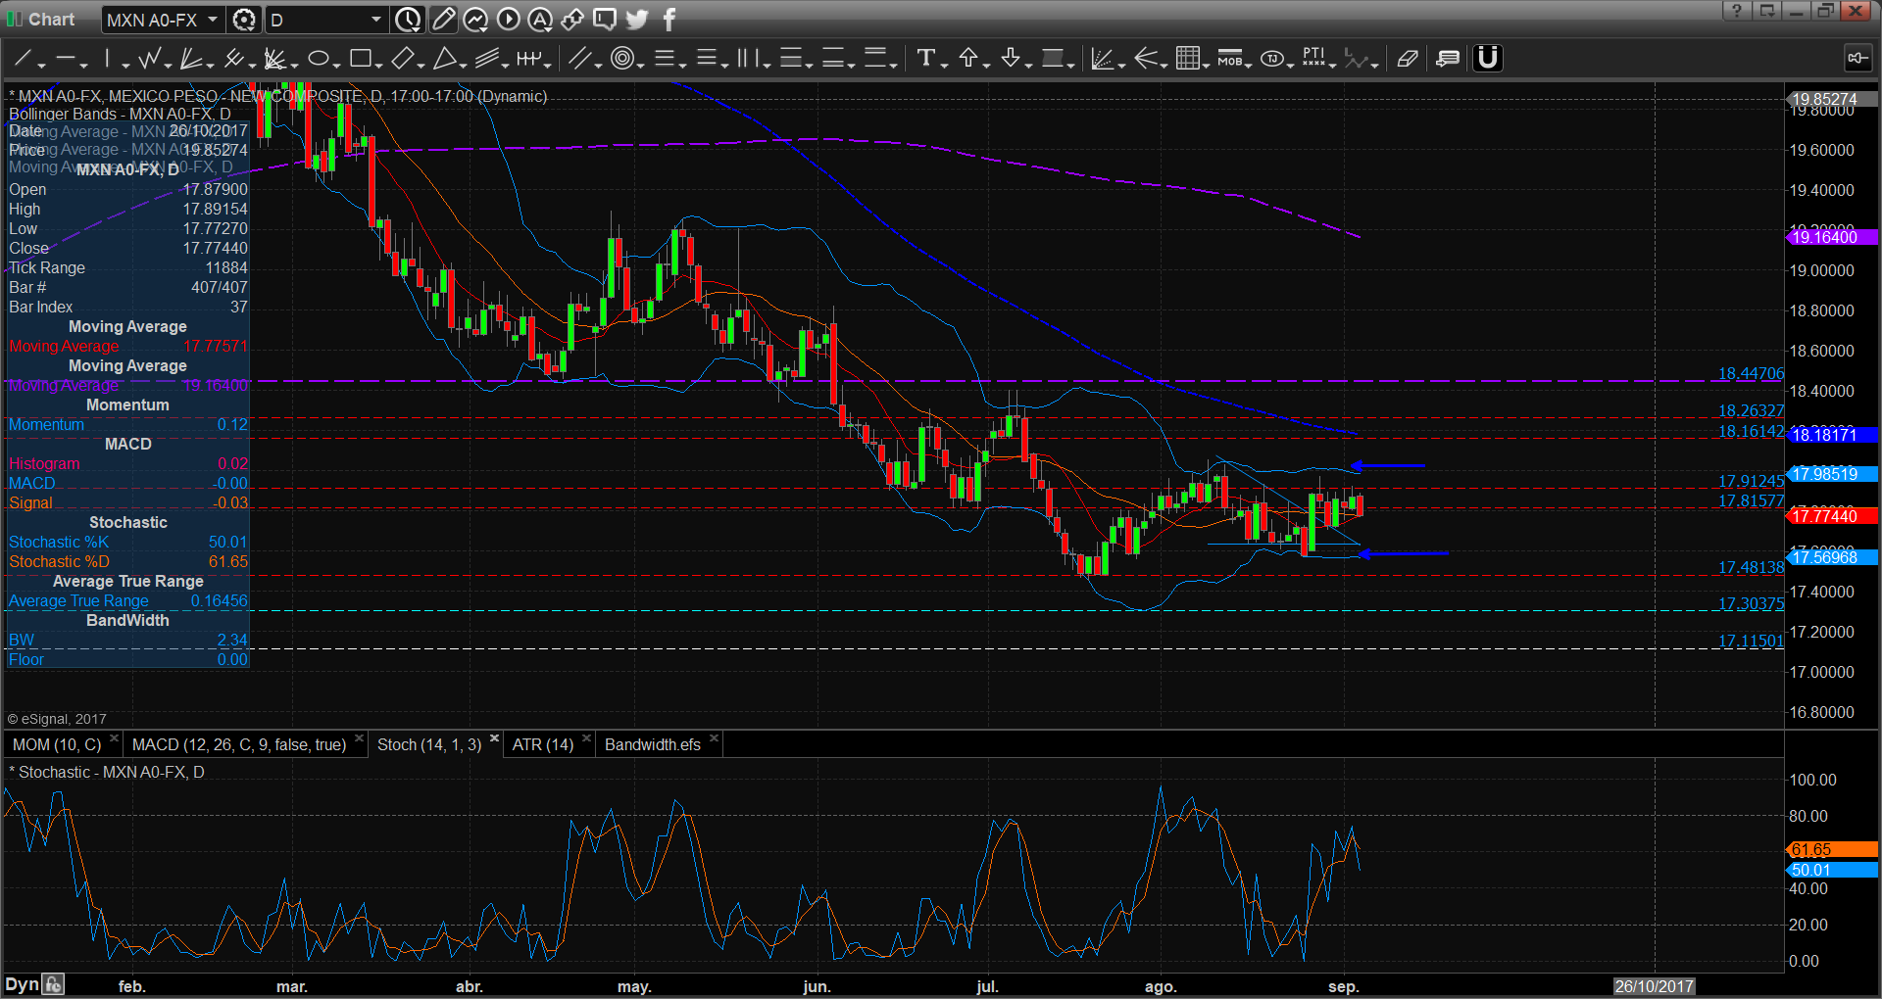The image size is (1882, 999).
Task: Select the zigzag wave line tool
Action: click(150, 59)
